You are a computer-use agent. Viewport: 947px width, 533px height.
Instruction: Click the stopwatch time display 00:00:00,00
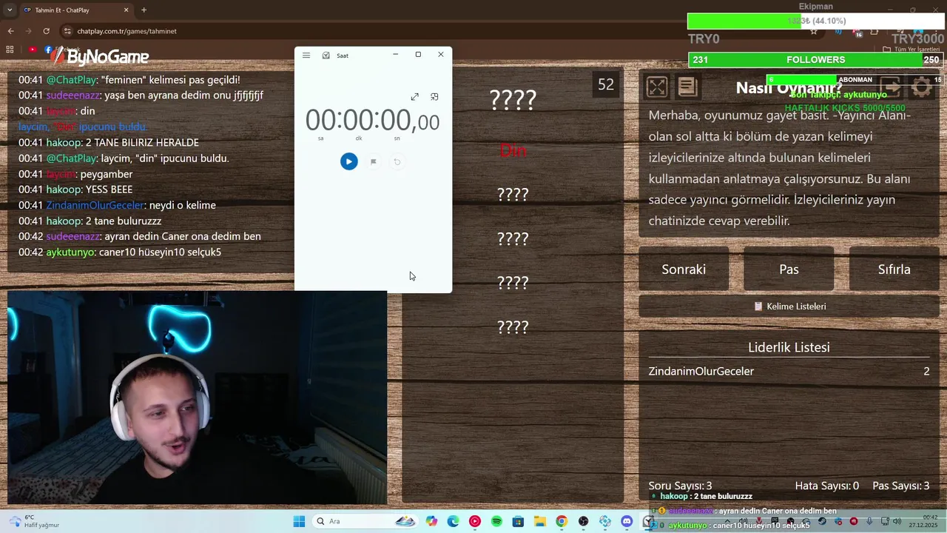(372, 121)
